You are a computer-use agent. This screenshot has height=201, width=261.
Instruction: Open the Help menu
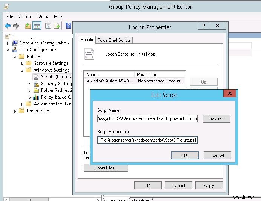point(58,17)
